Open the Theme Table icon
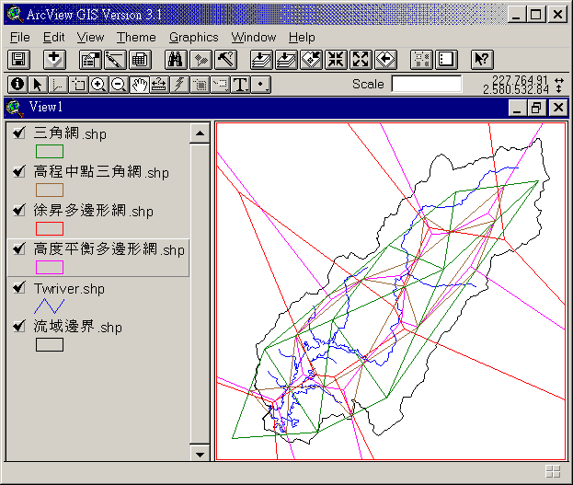This screenshot has width=573, height=485. [x=140, y=60]
